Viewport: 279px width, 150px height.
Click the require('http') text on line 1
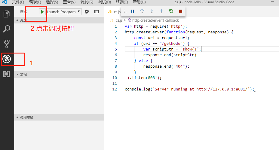pyautogui.click(x=167, y=26)
